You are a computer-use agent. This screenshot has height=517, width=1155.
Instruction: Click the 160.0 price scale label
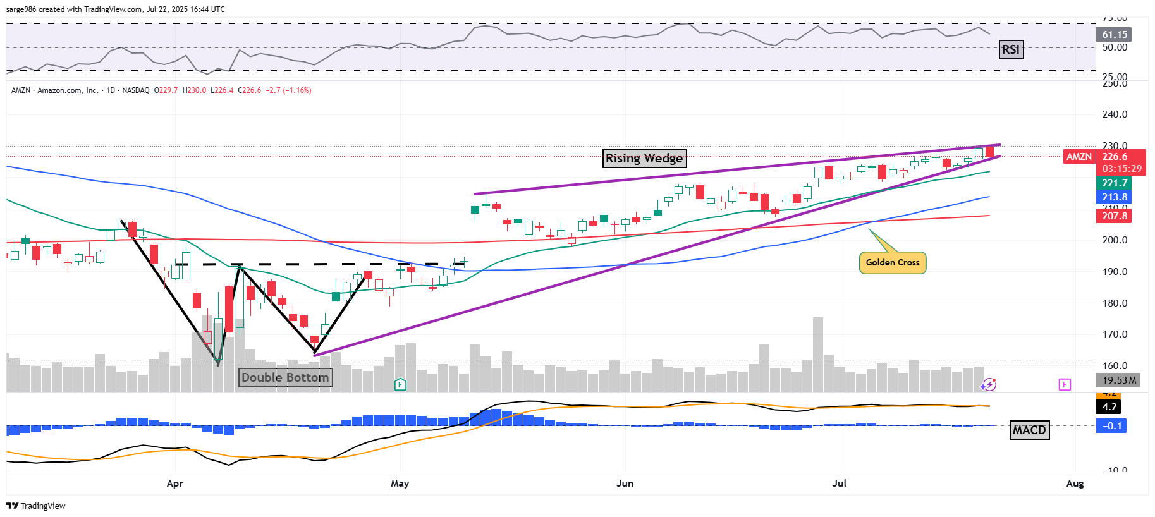point(1115,366)
